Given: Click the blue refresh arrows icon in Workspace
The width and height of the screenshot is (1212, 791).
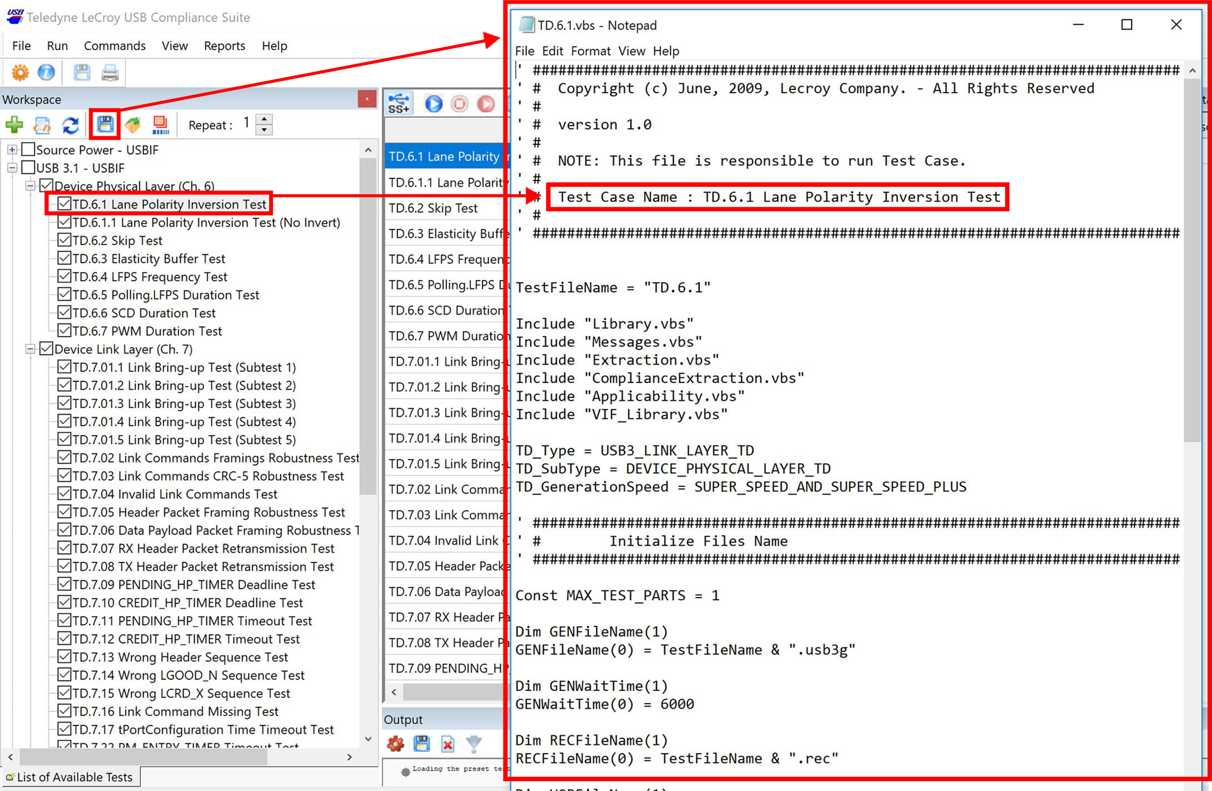Looking at the screenshot, I should click(70, 125).
